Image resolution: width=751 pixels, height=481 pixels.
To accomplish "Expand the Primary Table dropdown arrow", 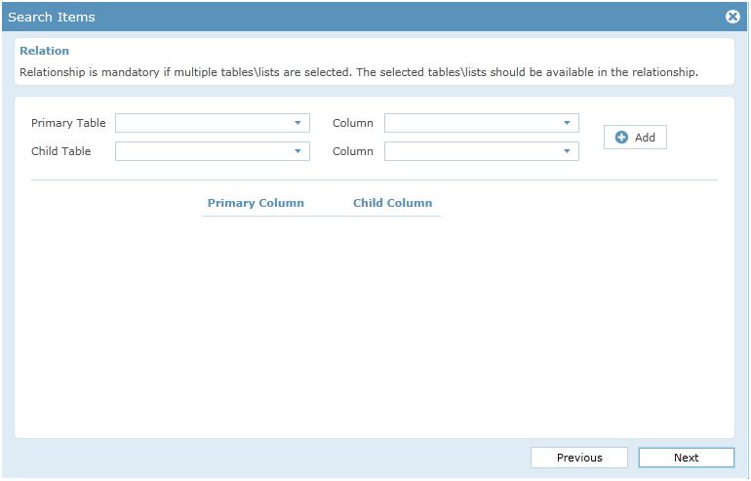I will 297,123.
